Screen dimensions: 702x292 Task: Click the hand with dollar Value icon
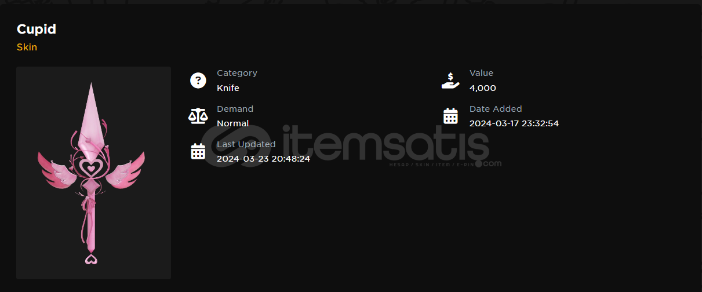(450, 81)
